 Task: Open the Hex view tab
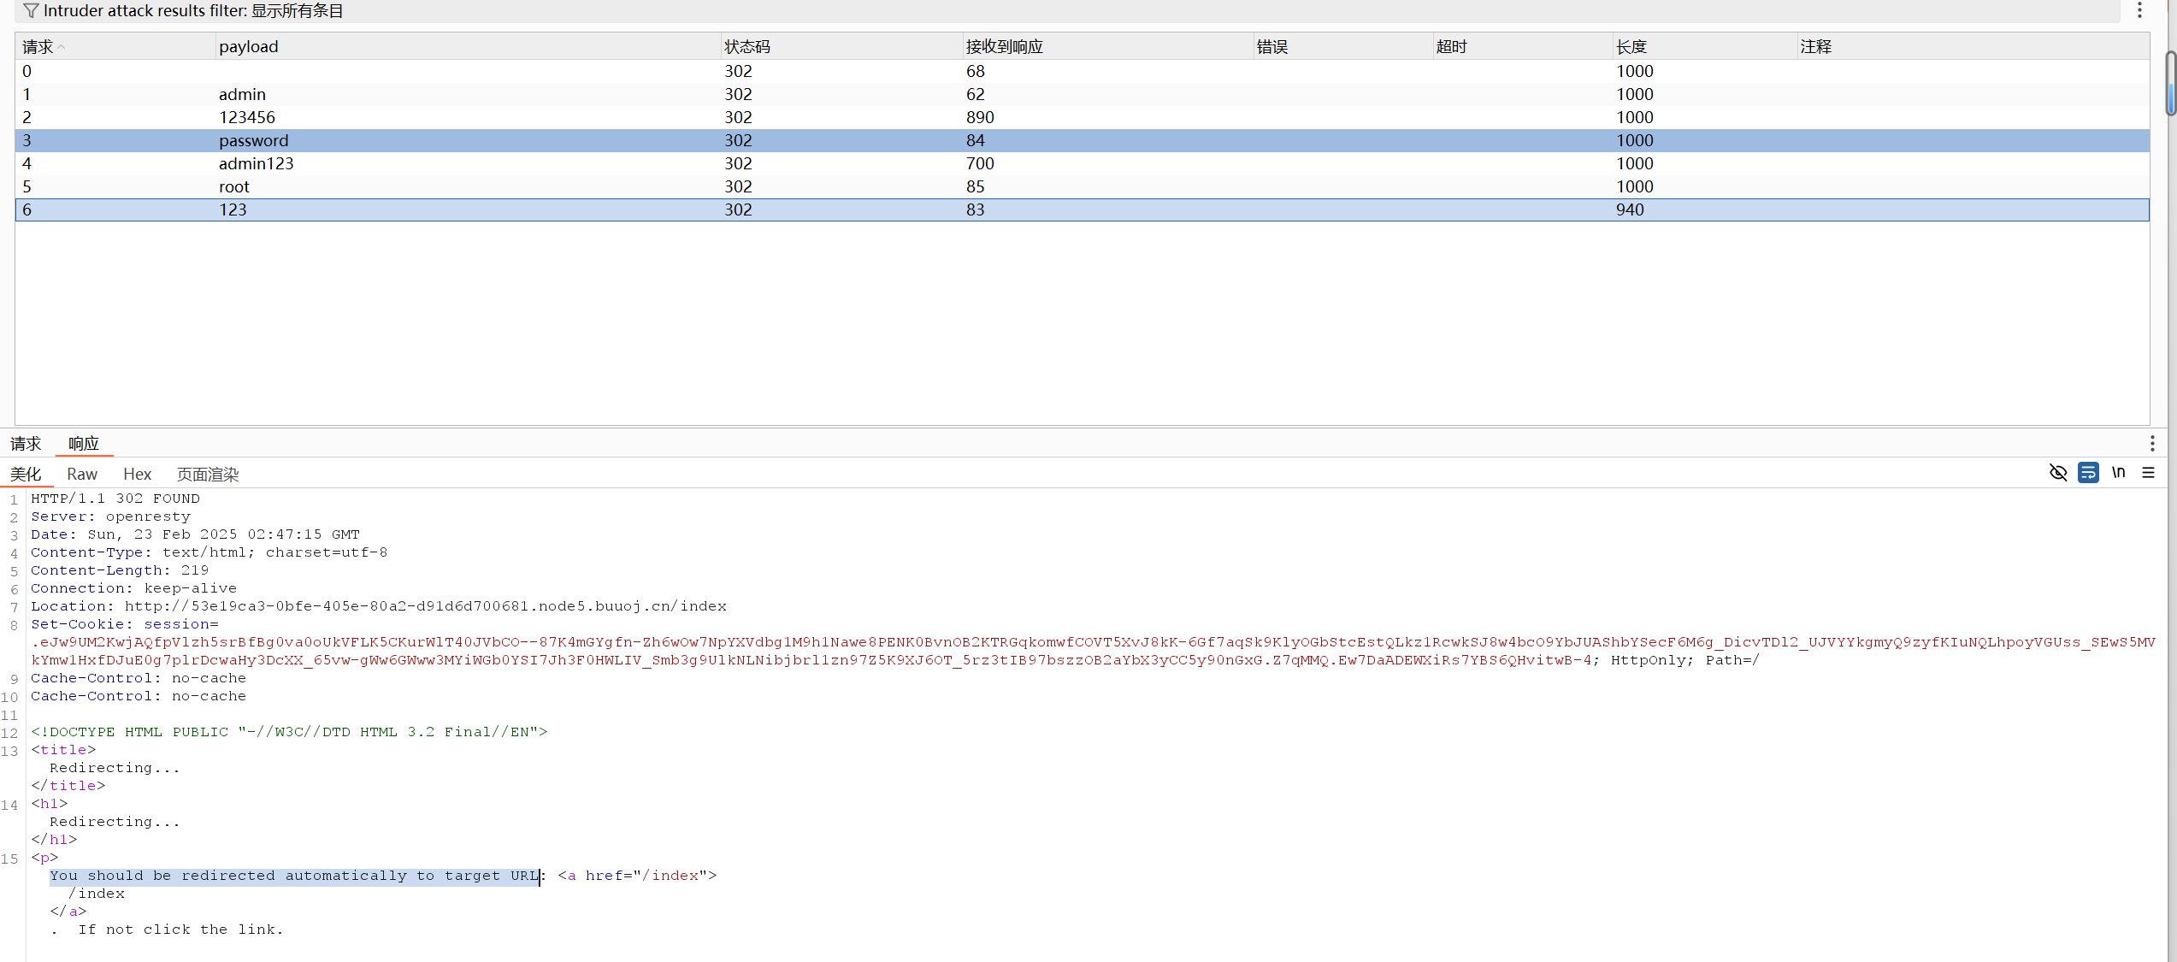tap(137, 475)
